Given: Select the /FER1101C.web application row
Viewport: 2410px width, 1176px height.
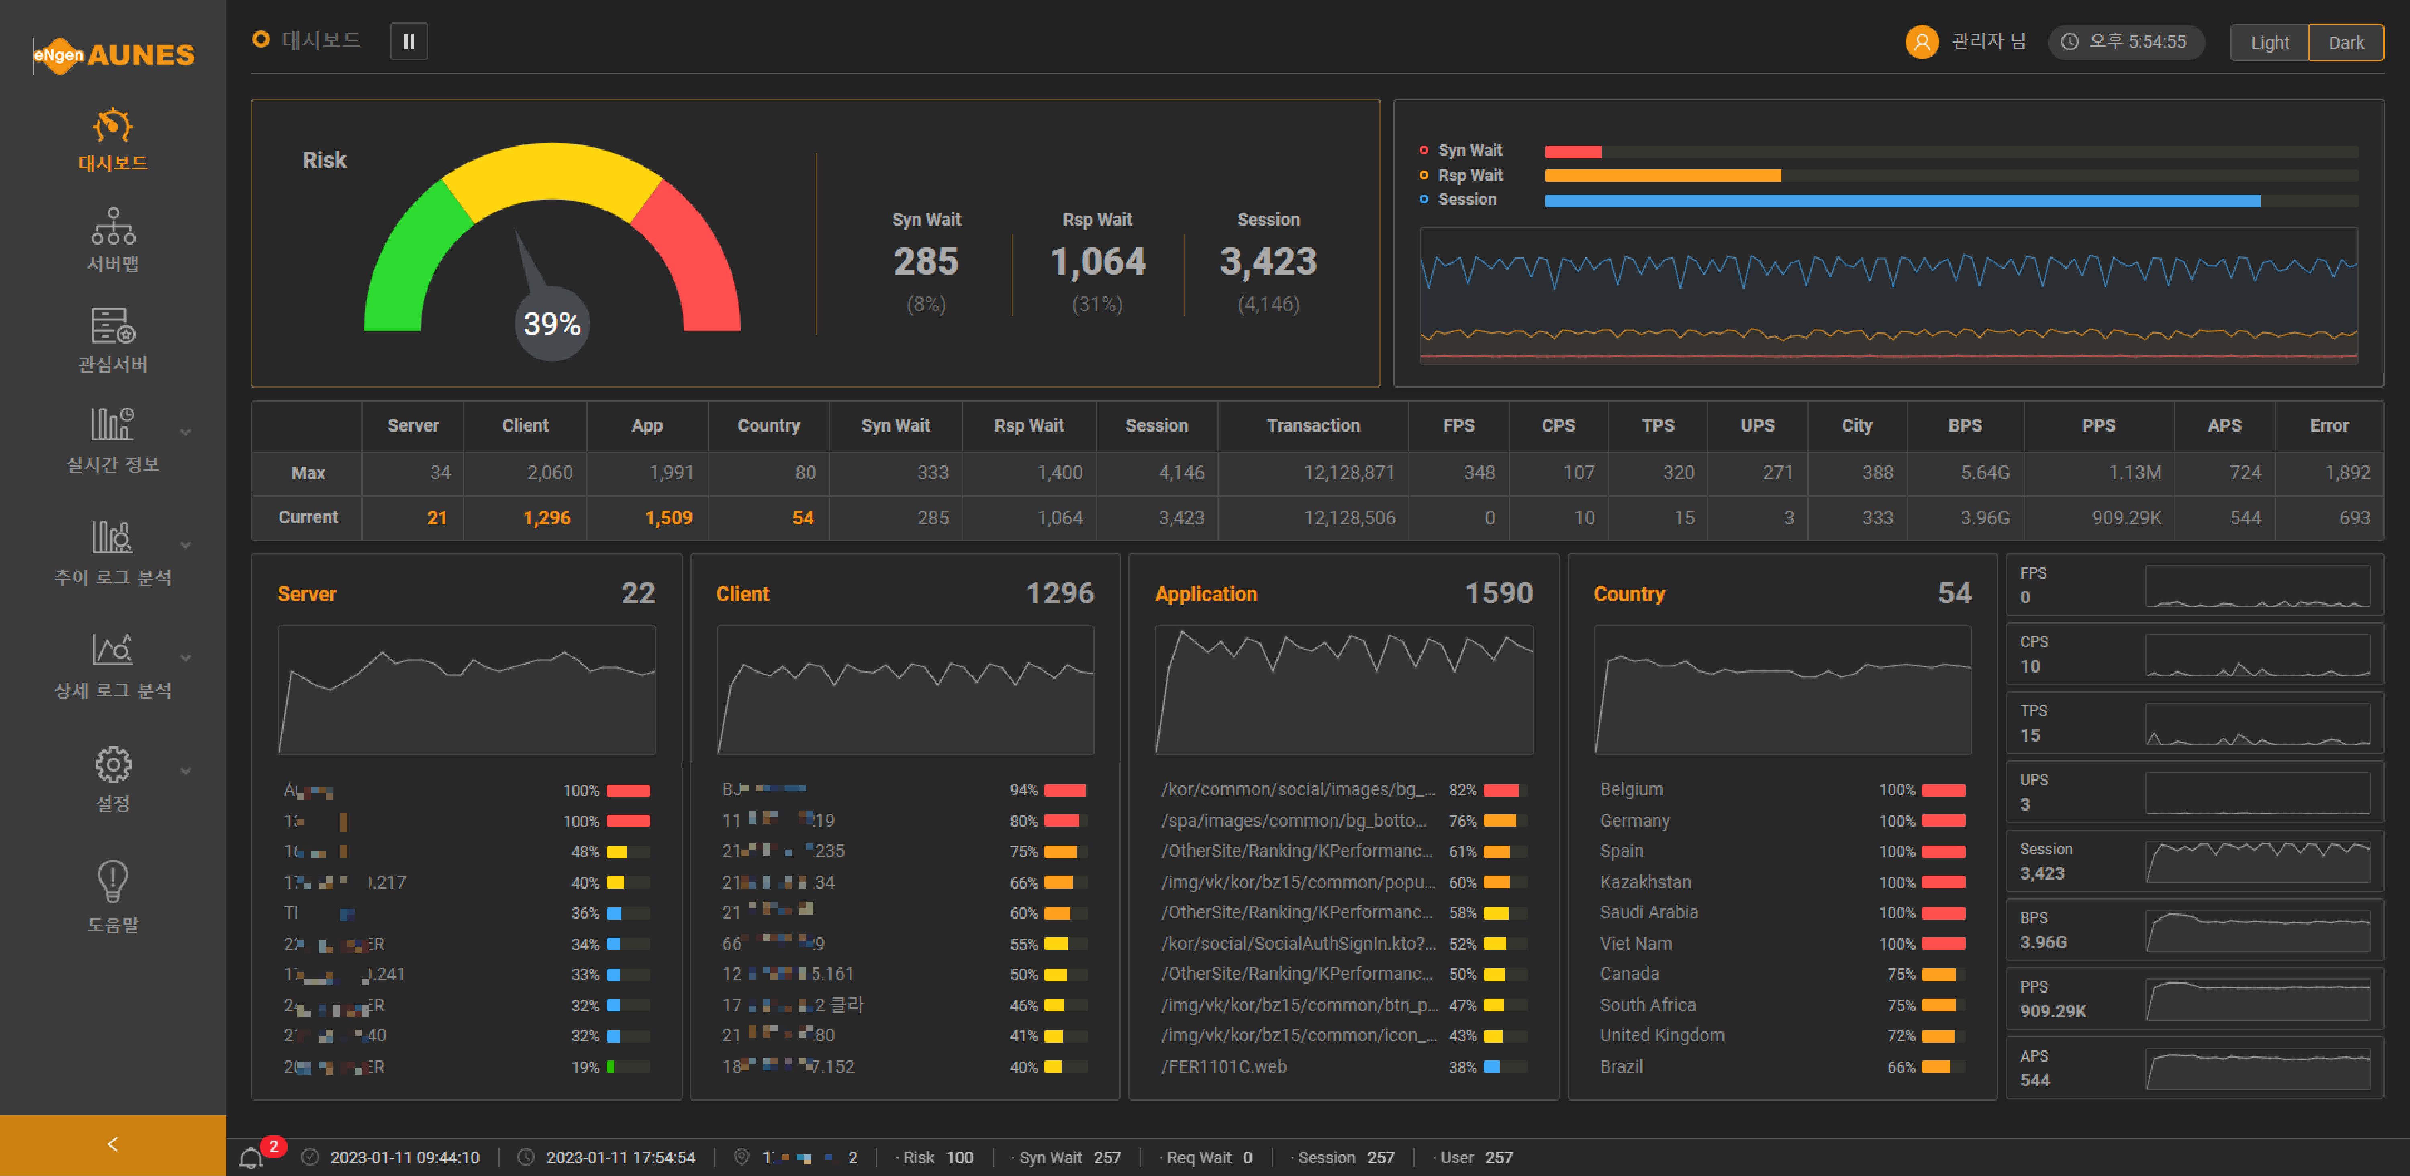Looking at the screenshot, I should pyautogui.click(x=1344, y=1067).
